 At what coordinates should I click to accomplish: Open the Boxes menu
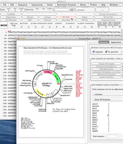tap(83, 5)
